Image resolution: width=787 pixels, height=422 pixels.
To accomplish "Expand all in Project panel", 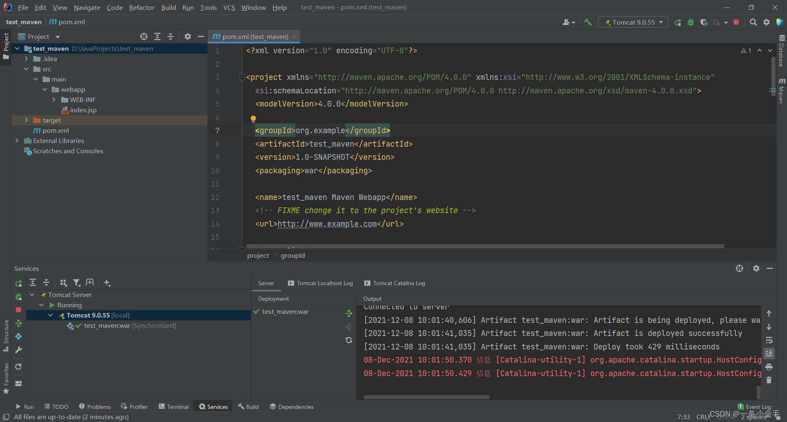I will 157,36.
